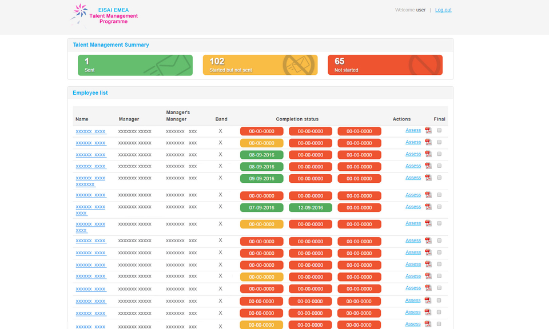Click prohibition icon on Not started card
This screenshot has width=549, height=329.
(424, 65)
